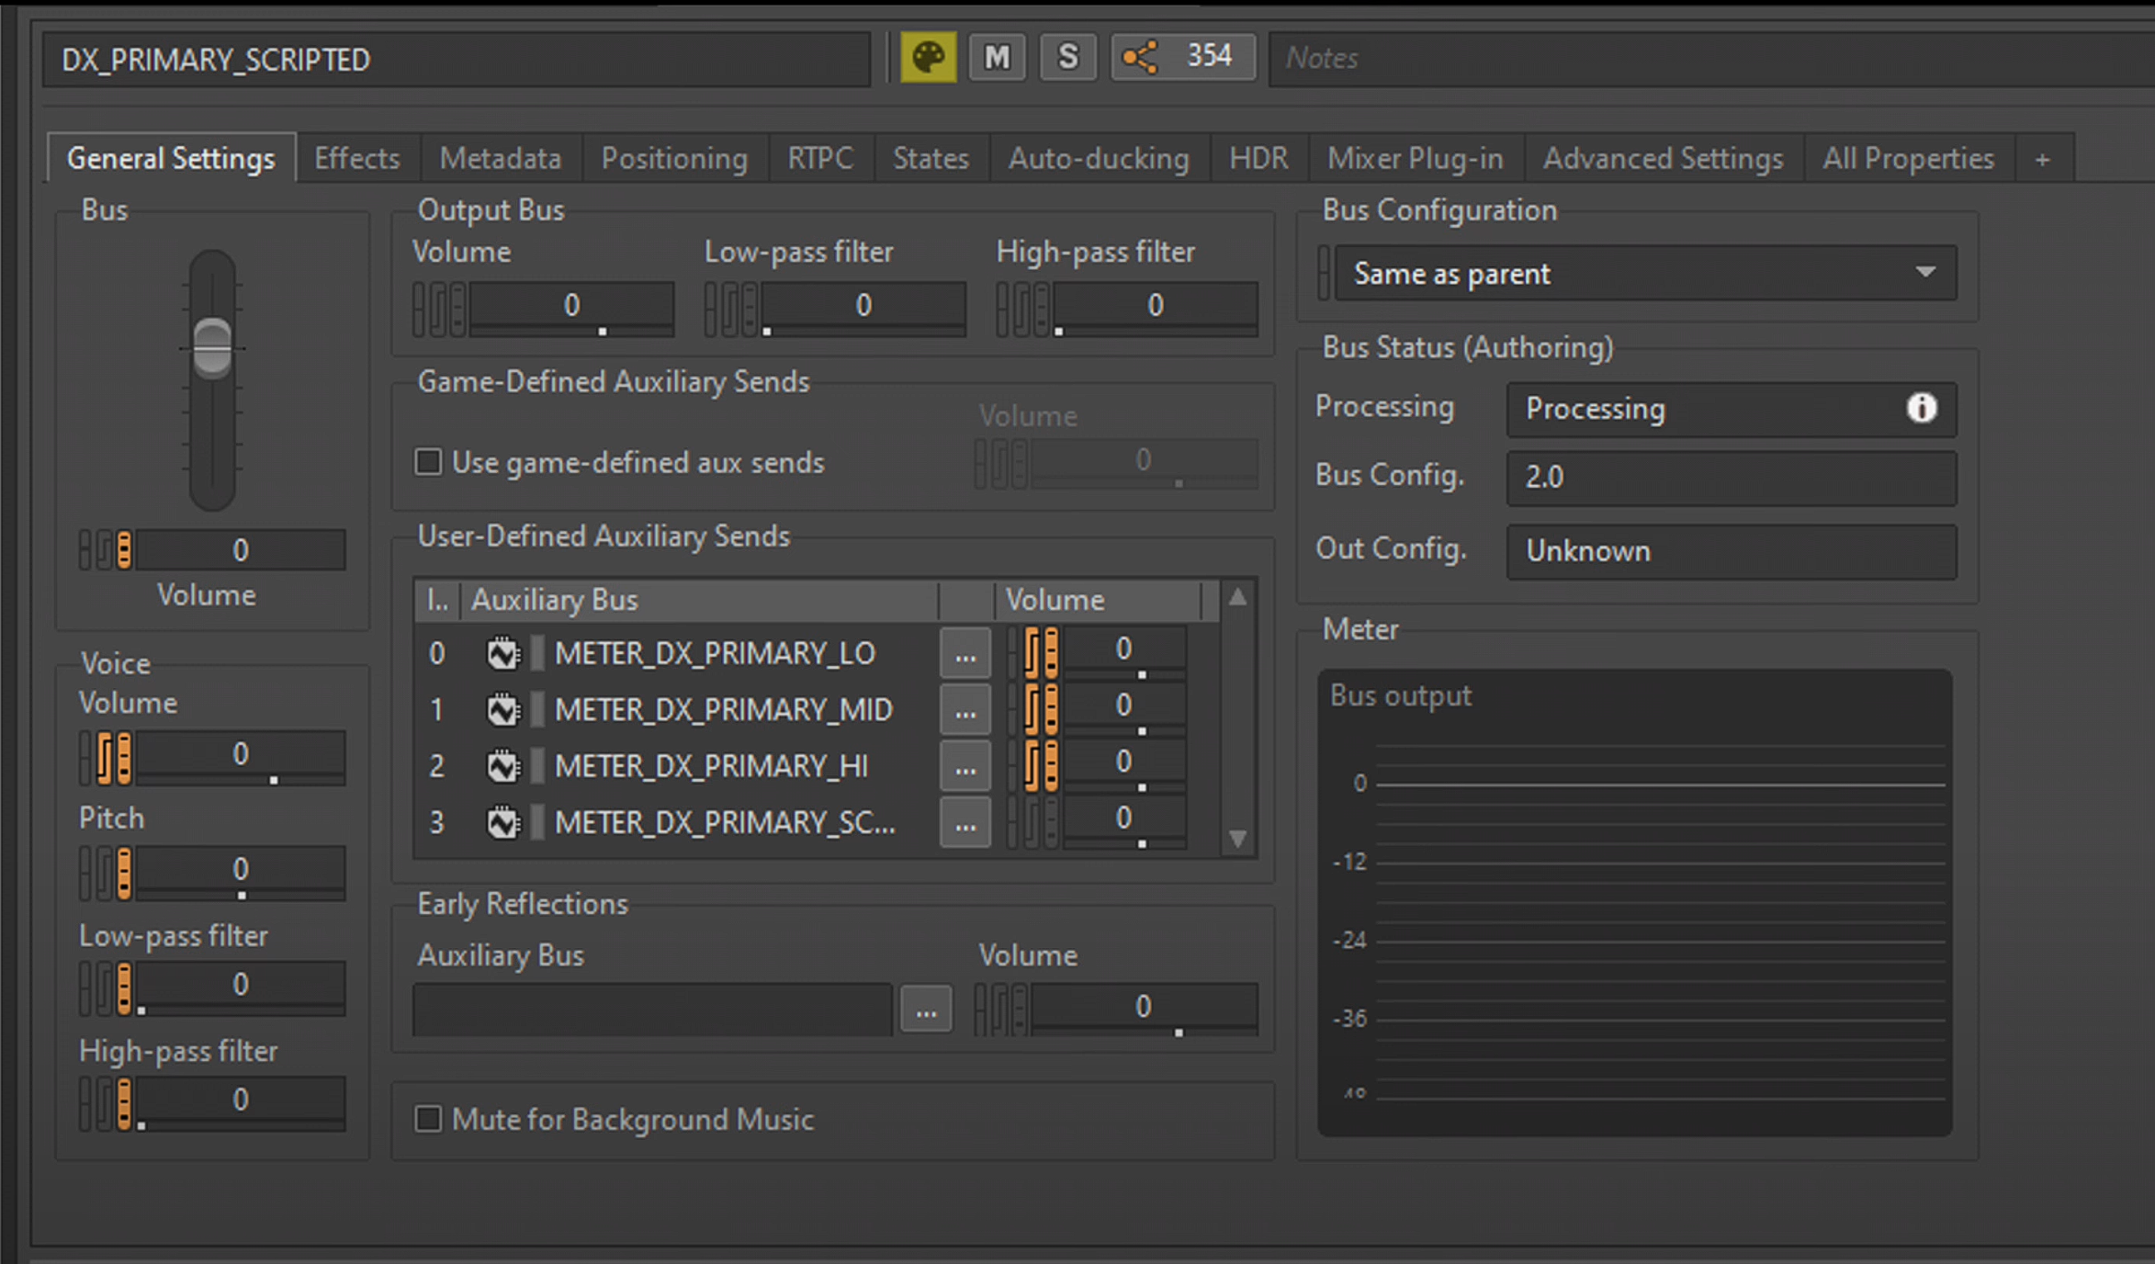The width and height of the screenshot is (2155, 1264).
Task: Click the color palette icon
Action: pos(928,58)
